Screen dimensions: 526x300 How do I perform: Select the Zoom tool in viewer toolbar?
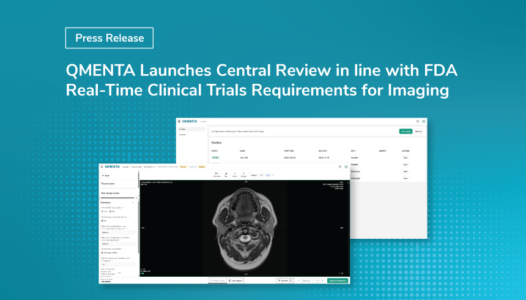click(234, 174)
